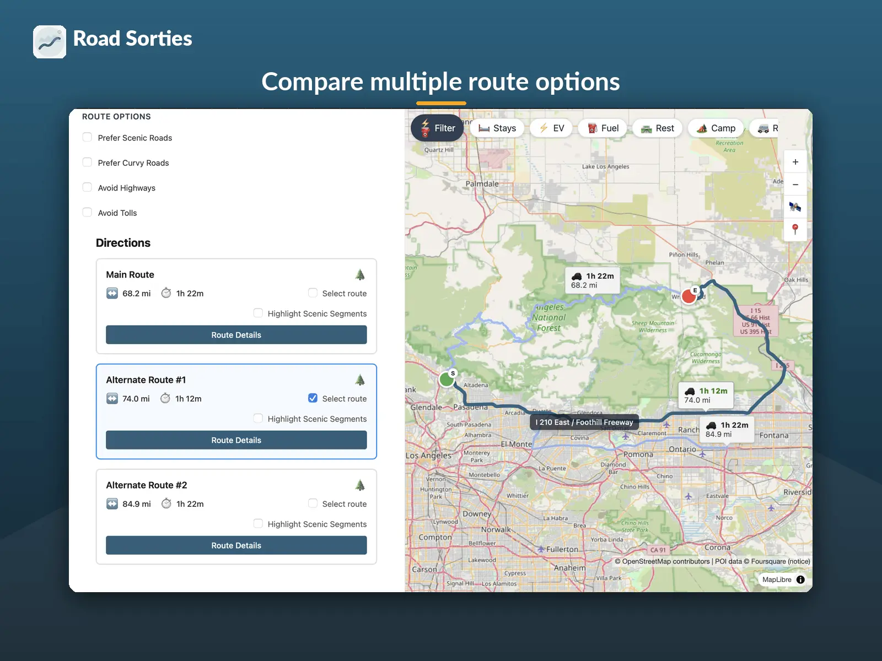Enable Avoid Tolls option
This screenshot has height=661, width=882.
tap(87, 212)
